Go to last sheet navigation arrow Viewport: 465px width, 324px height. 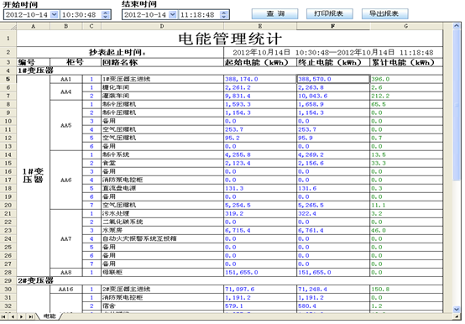[30, 316]
